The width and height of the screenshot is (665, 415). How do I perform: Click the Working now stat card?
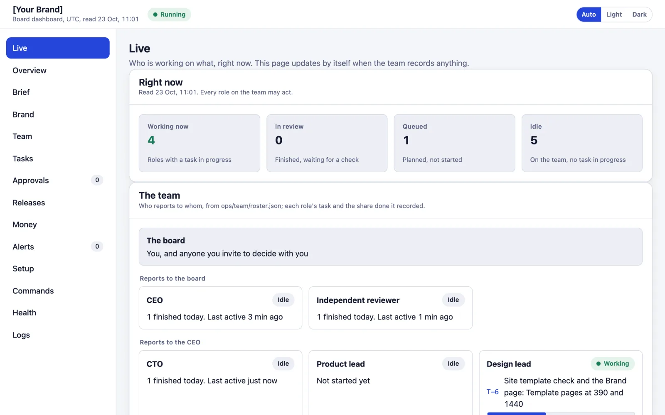click(199, 143)
